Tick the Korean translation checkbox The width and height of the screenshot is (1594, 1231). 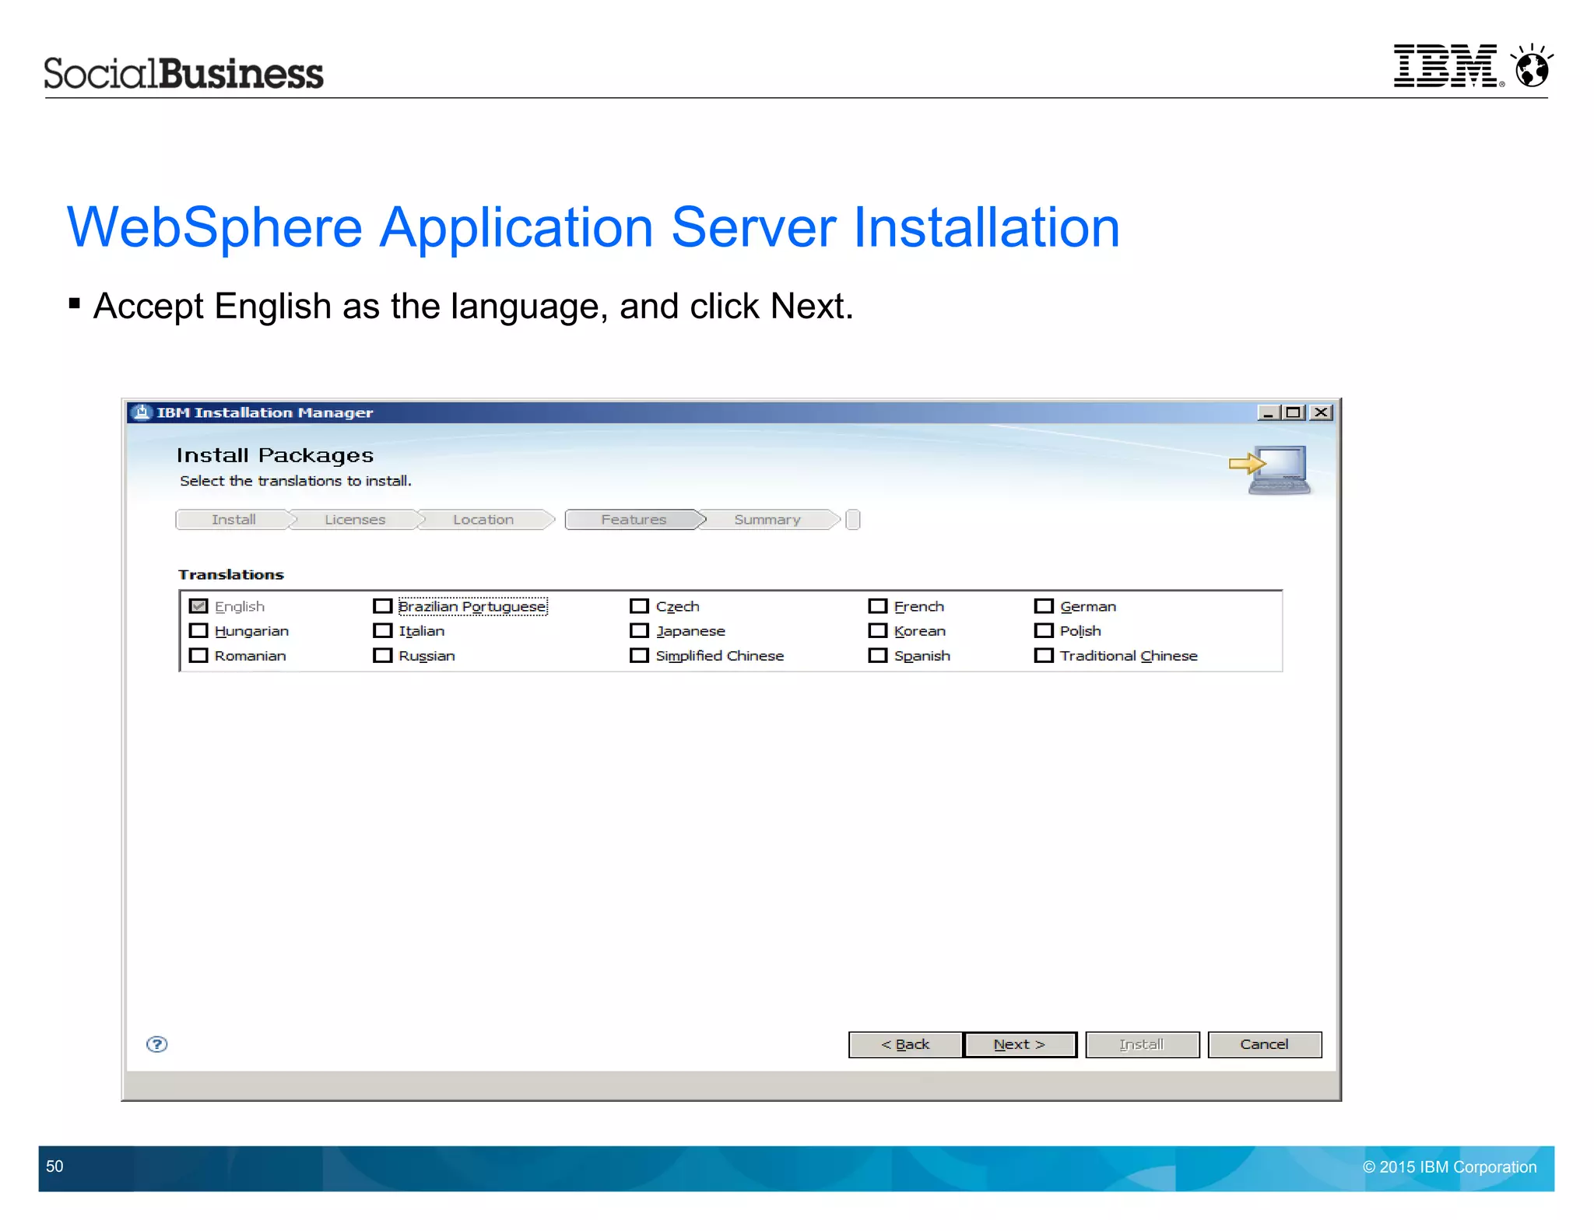click(877, 631)
